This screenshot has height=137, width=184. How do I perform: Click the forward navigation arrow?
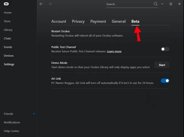[x=50, y=4]
